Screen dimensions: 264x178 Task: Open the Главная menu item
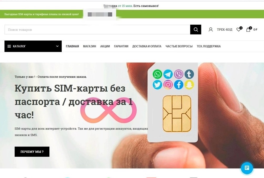(73, 46)
